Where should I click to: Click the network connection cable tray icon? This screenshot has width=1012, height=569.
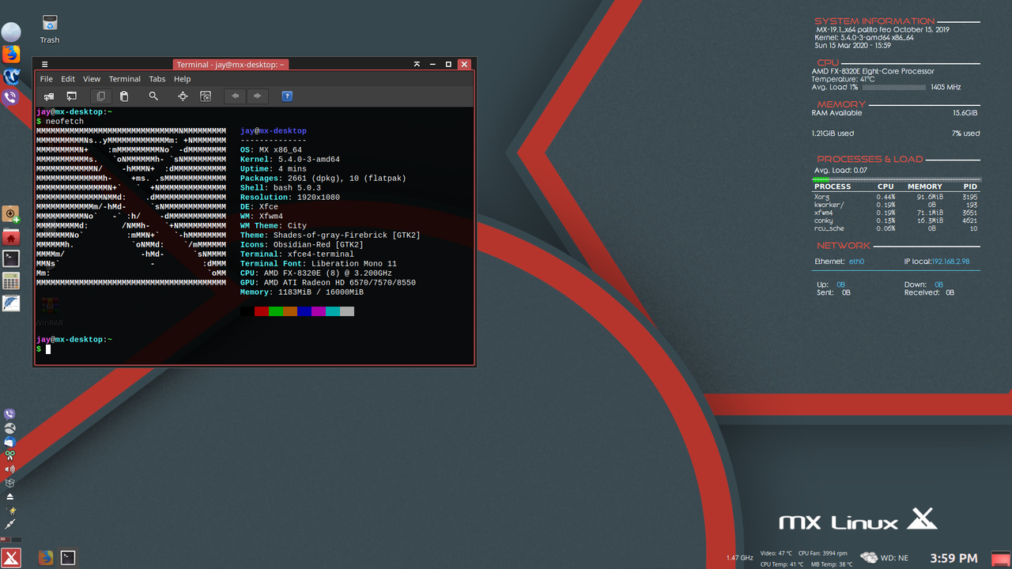click(x=9, y=524)
